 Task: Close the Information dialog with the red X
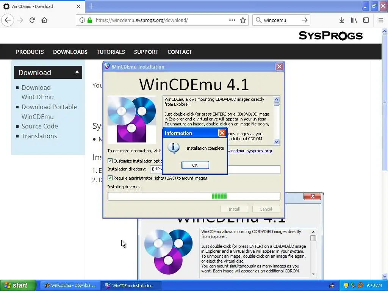[x=222, y=133]
